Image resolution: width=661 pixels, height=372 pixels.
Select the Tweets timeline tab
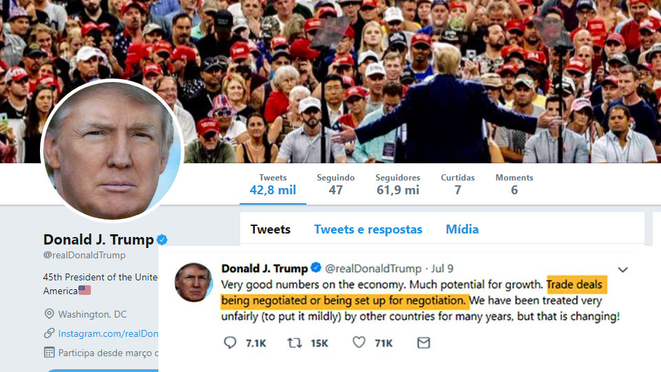point(270,229)
